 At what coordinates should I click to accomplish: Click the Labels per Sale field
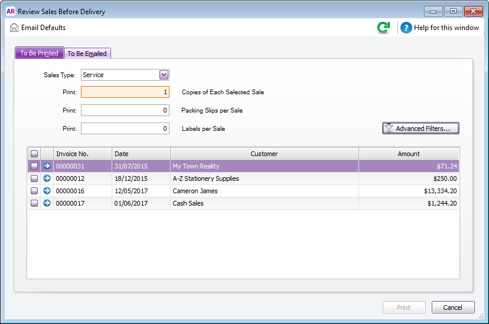point(125,129)
